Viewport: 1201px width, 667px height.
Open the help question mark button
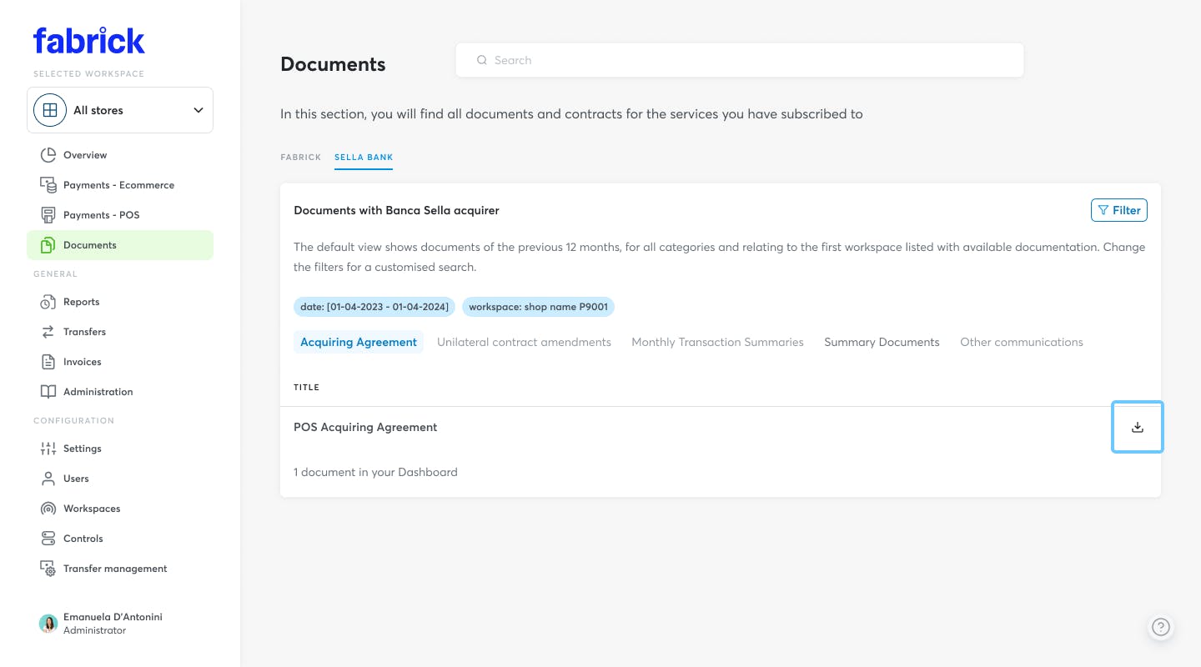(1161, 627)
